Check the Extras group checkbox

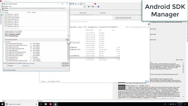pyautogui.click(x=6, y=42)
